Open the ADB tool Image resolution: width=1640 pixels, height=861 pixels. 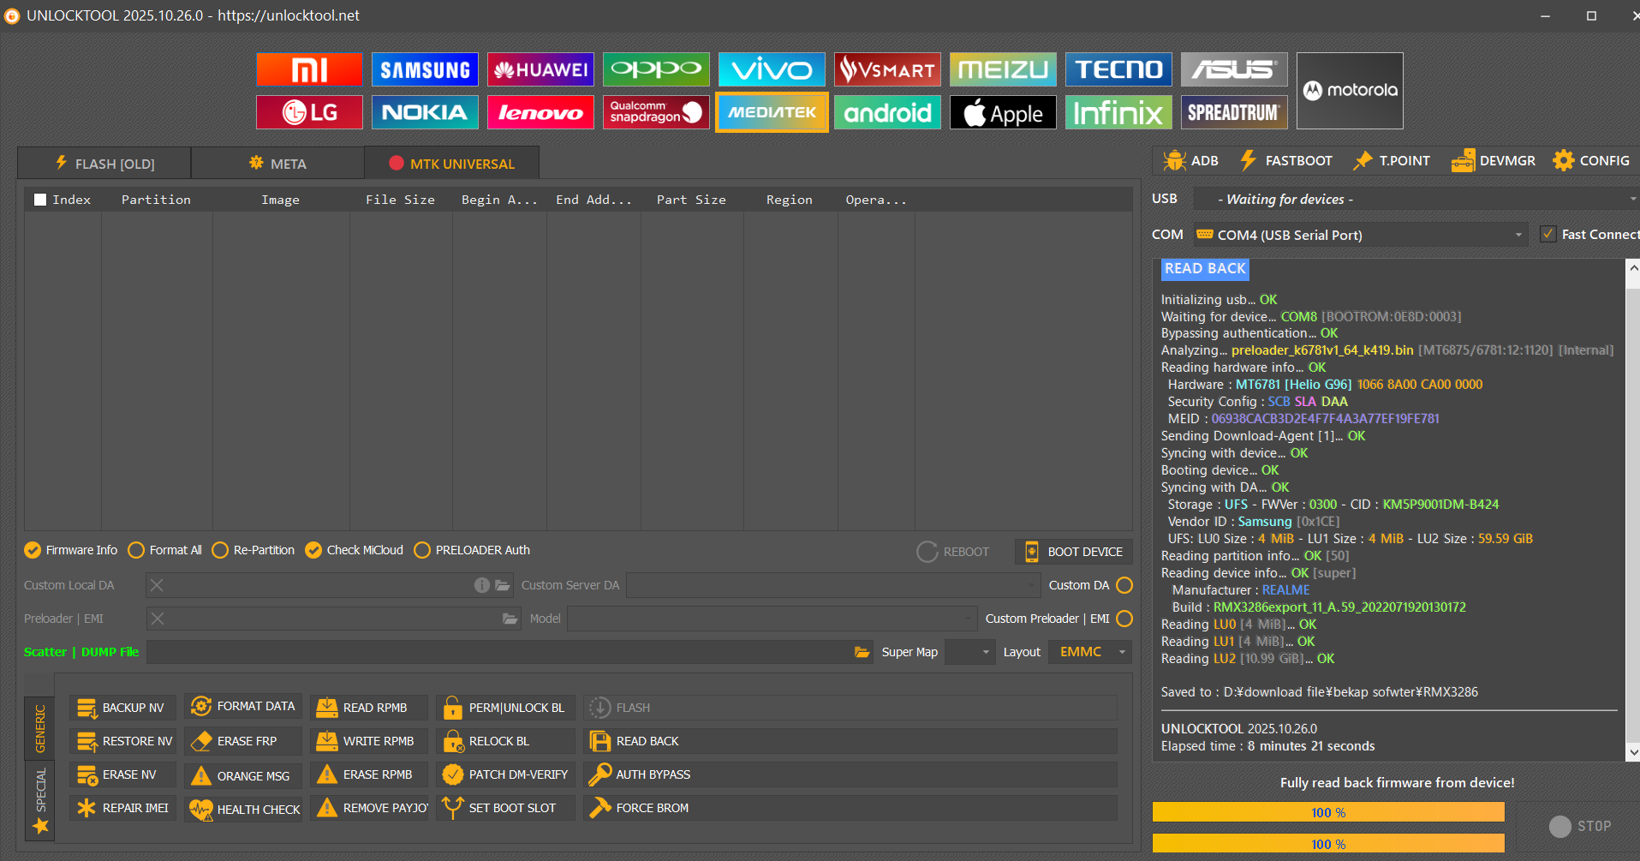click(x=1190, y=161)
